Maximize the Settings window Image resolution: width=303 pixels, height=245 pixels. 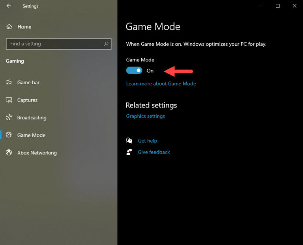click(277, 6)
